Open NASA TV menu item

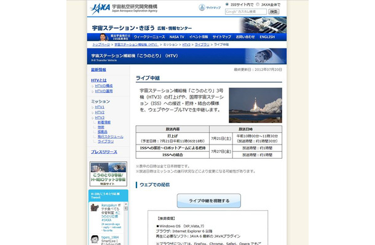[x=176, y=37]
